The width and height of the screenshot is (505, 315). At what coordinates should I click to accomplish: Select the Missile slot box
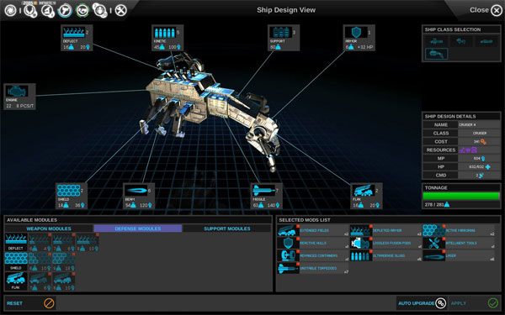click(266, 196)
